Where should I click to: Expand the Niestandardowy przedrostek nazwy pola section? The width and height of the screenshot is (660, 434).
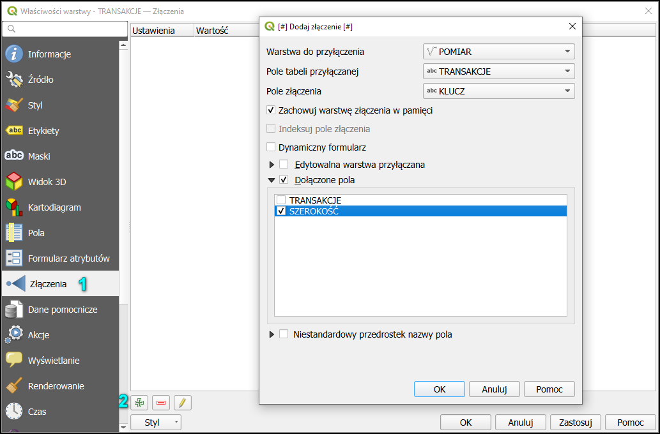pyautogui.click(x=272, y=334)
